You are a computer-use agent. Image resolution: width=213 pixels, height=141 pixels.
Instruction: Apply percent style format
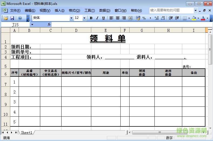click(x=144, y=18)
